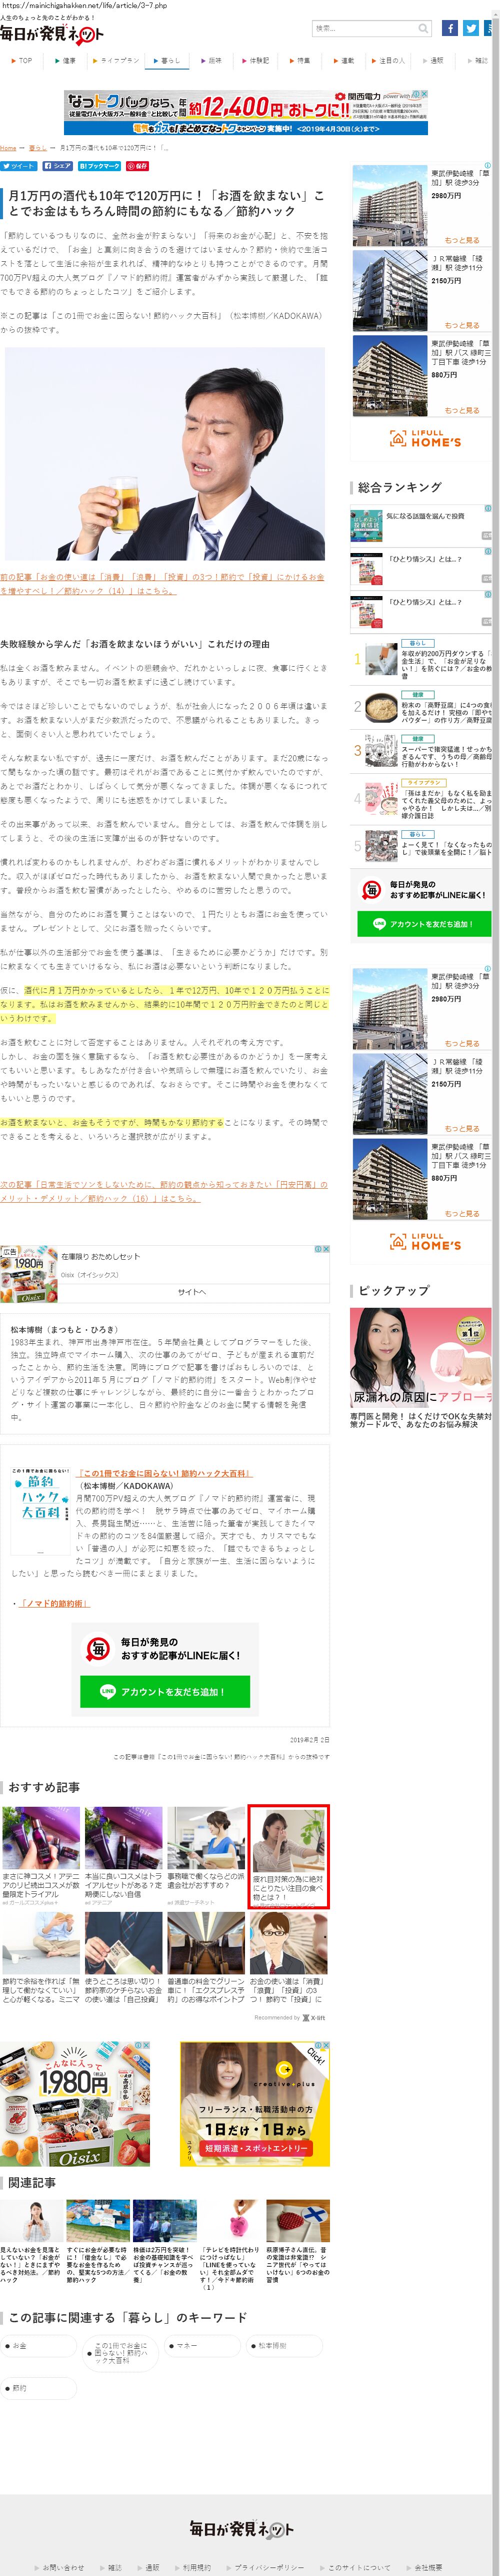Click the LINE speech bubble icon in article-bottom button
Screen dimensions: 500x2576
(107, 1692)
